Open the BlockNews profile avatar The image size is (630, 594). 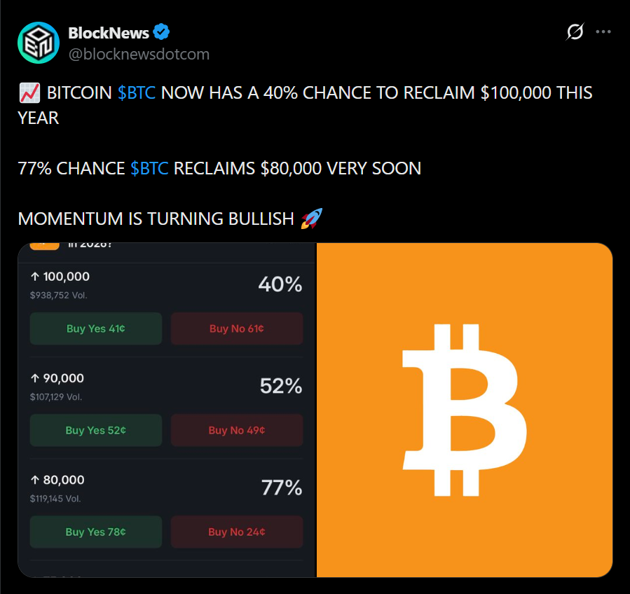point(39,43)
